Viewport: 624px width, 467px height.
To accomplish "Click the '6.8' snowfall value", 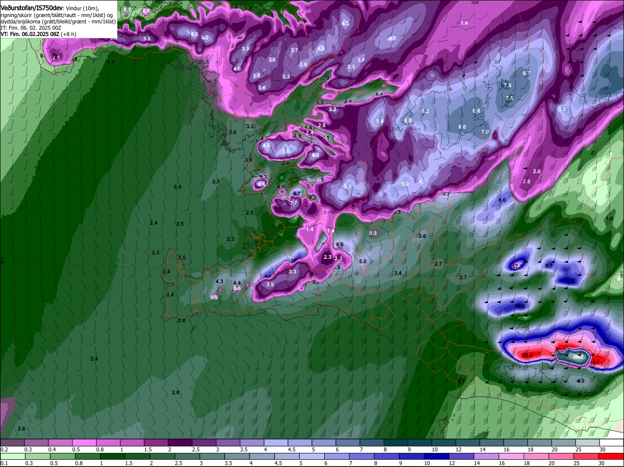I will [x=476, y=111].
